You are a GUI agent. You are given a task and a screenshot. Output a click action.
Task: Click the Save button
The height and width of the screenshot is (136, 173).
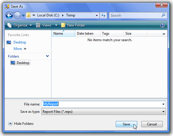click(126, 124)
